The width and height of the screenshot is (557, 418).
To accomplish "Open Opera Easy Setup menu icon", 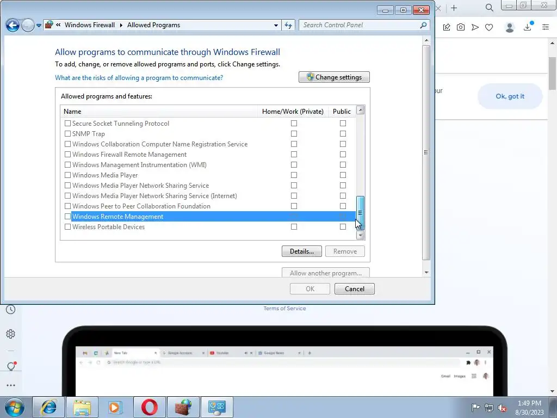I will [x=546, y=27].
